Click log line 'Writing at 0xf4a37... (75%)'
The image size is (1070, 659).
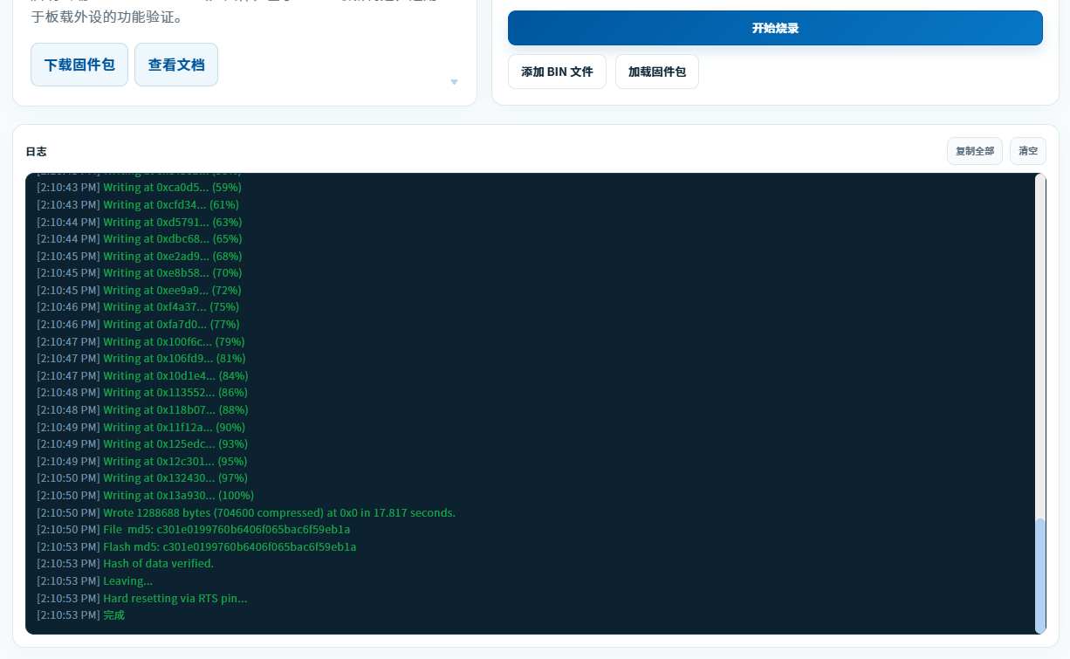click(x=138, y=307)
